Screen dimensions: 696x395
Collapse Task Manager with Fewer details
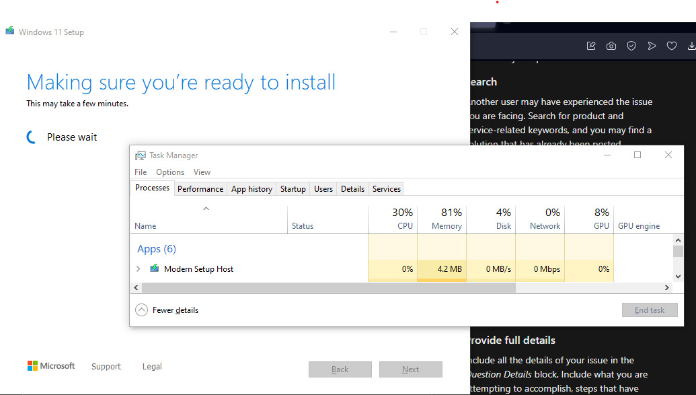(167, 310)
